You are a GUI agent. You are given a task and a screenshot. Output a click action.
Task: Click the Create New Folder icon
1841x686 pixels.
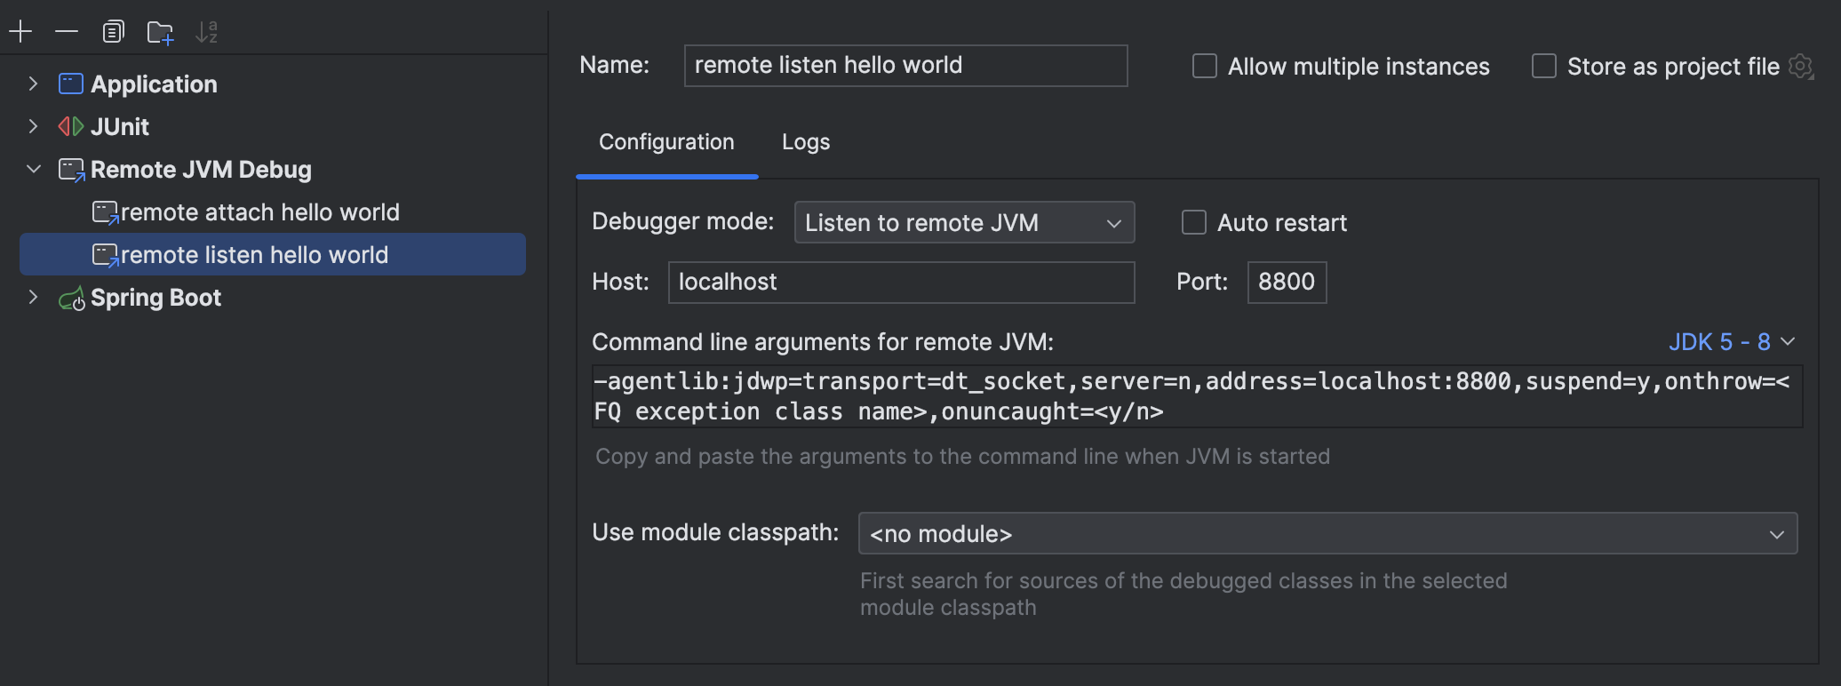click(160, 32)
